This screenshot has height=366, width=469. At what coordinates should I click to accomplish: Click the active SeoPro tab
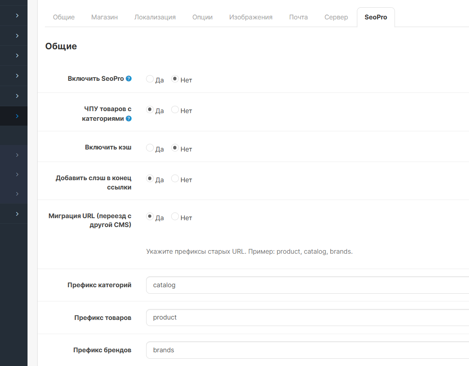[x=376, y=17]
